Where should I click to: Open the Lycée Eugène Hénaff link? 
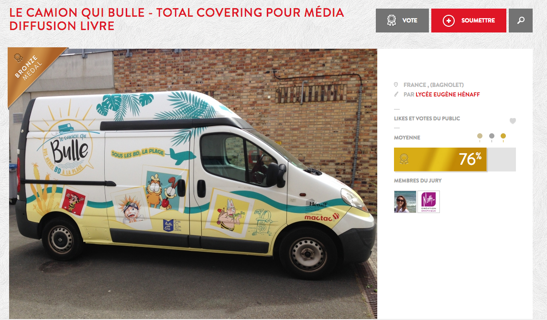pos(448,95)
